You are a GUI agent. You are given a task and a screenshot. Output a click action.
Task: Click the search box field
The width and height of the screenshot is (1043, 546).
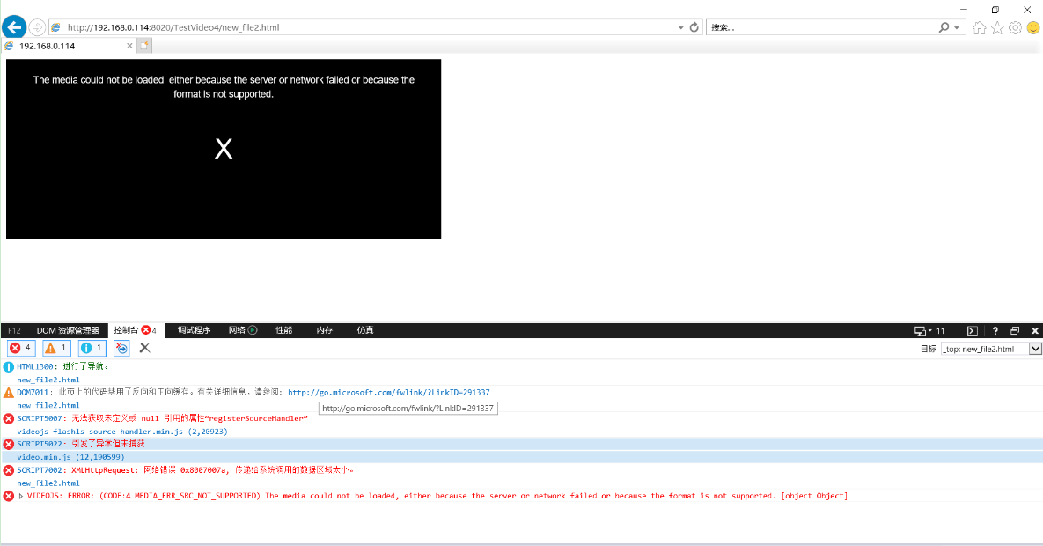pyautogui.click(x=821, y=27)
